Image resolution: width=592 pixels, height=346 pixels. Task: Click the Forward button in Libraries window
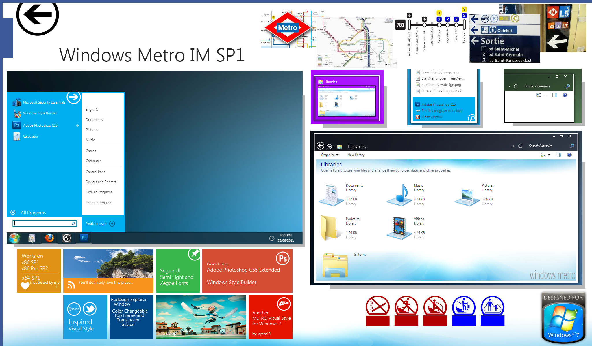[x=329, y=146]
